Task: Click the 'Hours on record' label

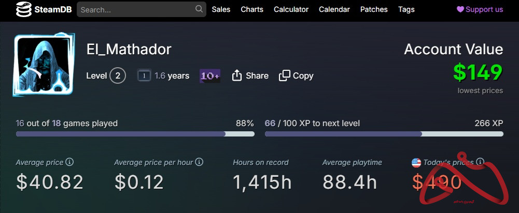Action: [261, 162]
